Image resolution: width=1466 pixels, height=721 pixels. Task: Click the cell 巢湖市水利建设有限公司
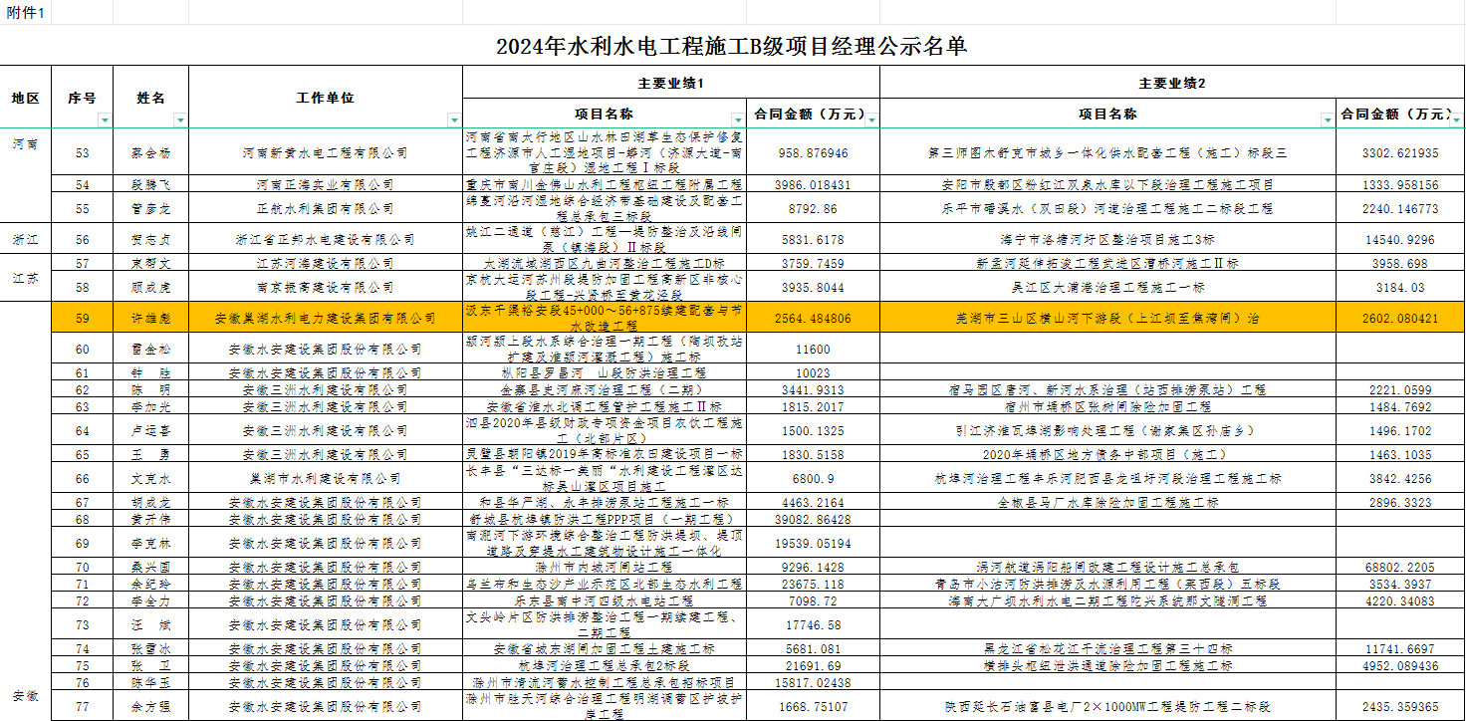[325, 479]
